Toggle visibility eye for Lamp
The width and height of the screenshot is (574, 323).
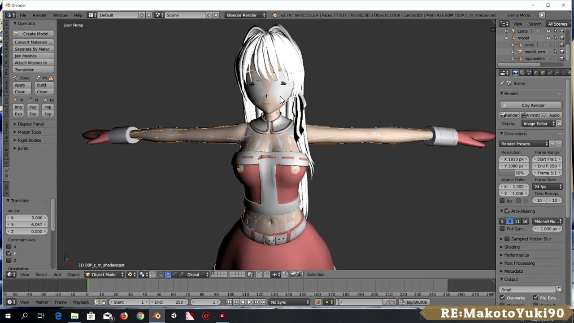click(548, 31)
